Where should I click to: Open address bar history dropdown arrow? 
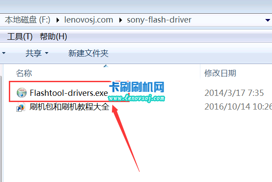[268, 20]
